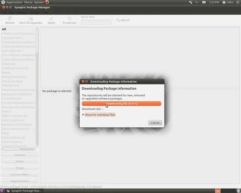
Task: Click the packages listed status bar text
Action: point(51,187)
